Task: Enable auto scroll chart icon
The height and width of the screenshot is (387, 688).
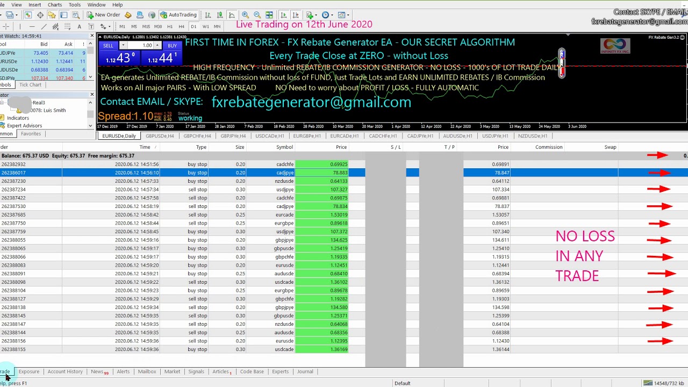Action: pos(283,15)
